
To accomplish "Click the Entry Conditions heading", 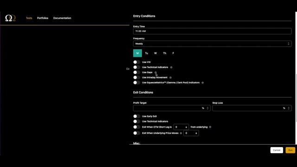I will [x=144, y=16].
